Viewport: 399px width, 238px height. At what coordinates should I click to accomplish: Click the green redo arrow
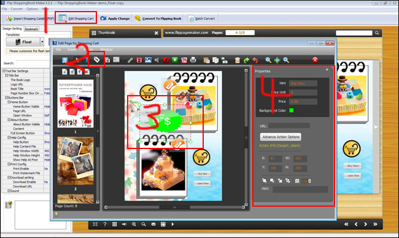coord(246,60)
